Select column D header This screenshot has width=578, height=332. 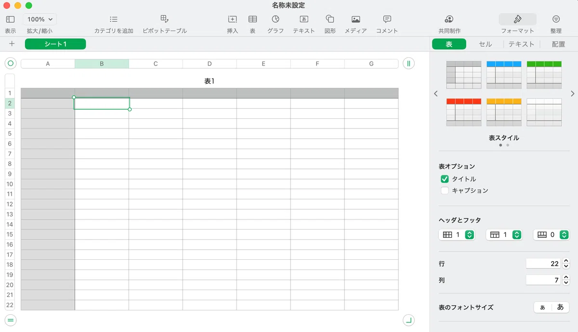(210, 64)
